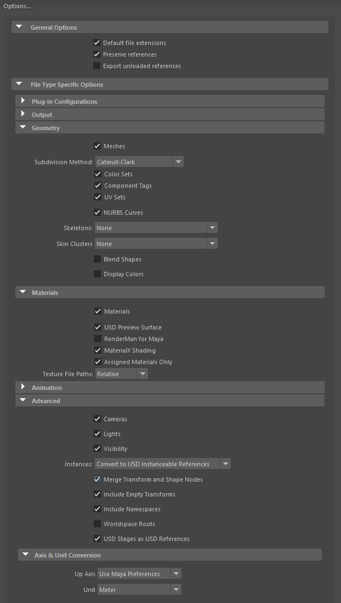This screenshot has height=603, width=341.
Task: Open the Unit dropdown
Action: tap(176, 589)
